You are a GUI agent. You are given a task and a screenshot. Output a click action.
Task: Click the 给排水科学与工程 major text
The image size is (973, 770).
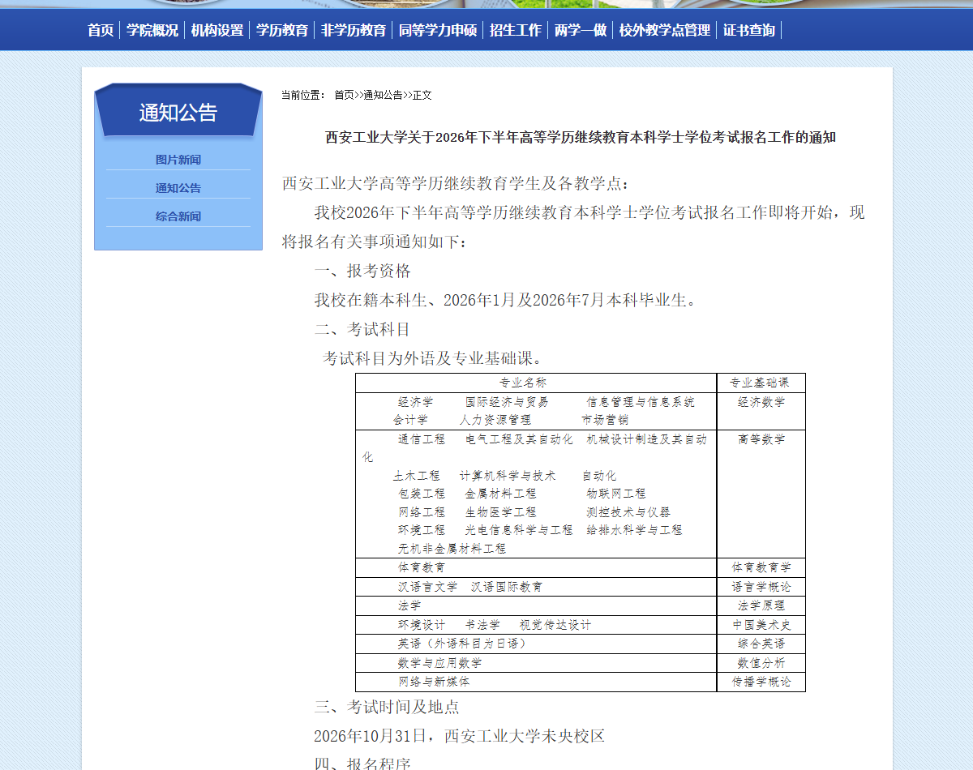click(x=634, y=530)
